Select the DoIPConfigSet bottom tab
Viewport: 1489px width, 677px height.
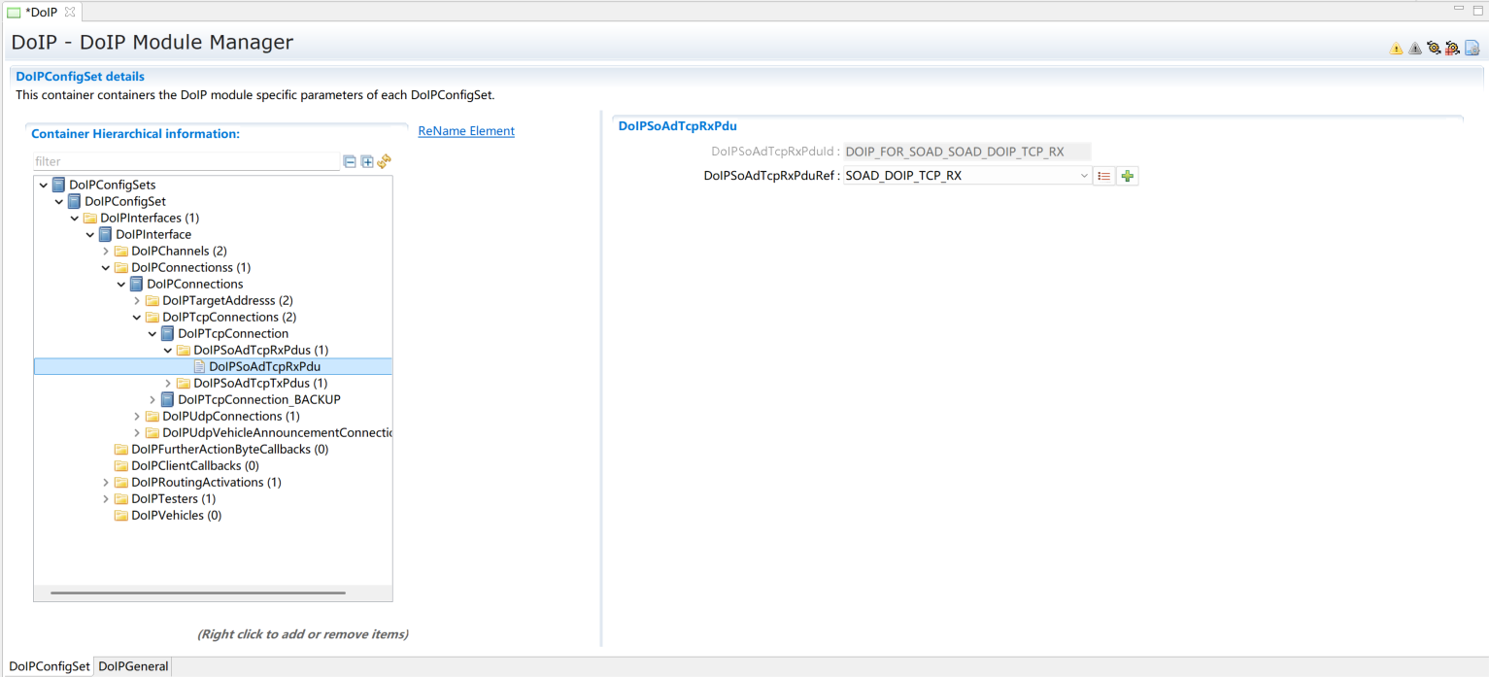pyautogui.click(x=49, y=666)
